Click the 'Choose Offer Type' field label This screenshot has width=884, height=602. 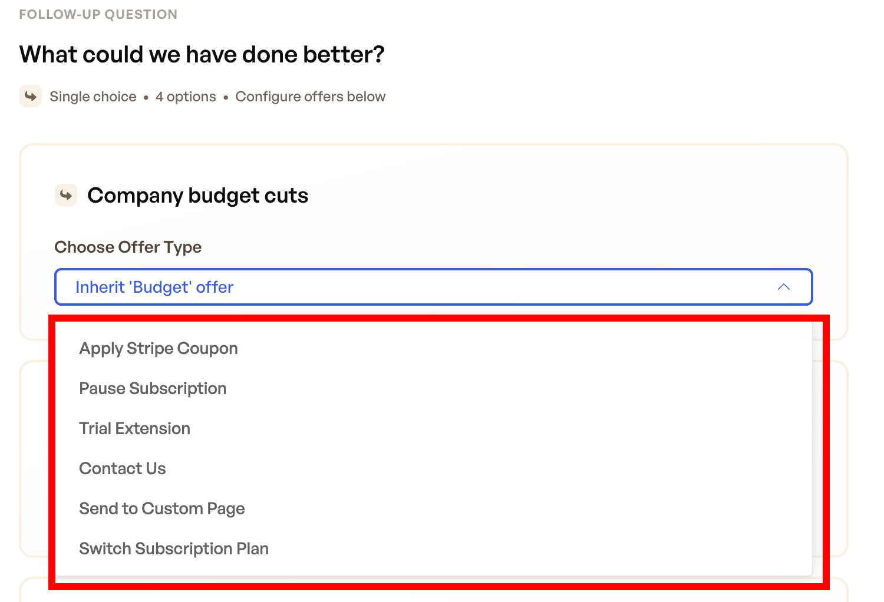[x=127, y=247]
